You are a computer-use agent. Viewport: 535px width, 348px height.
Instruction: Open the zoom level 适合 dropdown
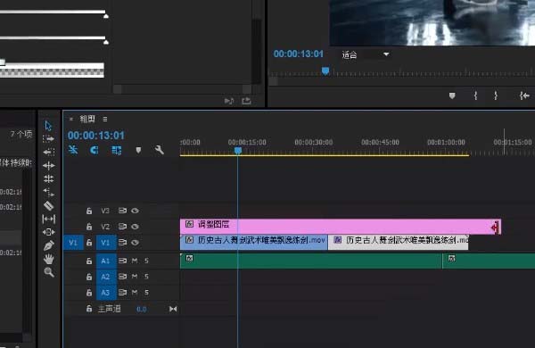(366, 54)
